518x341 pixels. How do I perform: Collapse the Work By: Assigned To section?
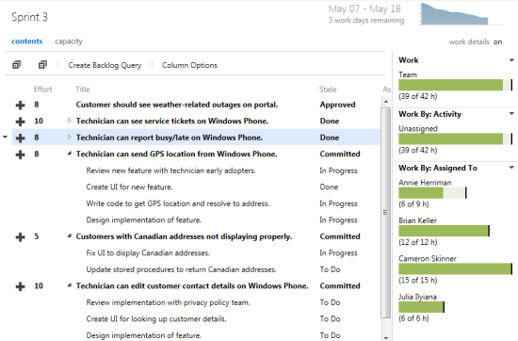[x=511, y=168]
